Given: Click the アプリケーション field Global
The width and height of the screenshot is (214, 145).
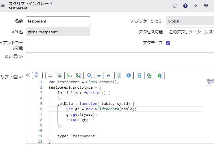Looking at the screenshot, I should [x=190, y=21].
